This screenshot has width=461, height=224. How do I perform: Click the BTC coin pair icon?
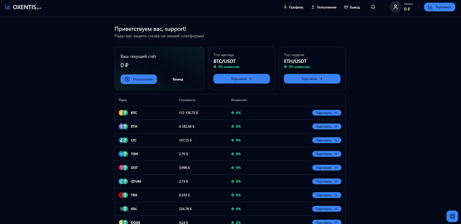click(x=123, y=113)
